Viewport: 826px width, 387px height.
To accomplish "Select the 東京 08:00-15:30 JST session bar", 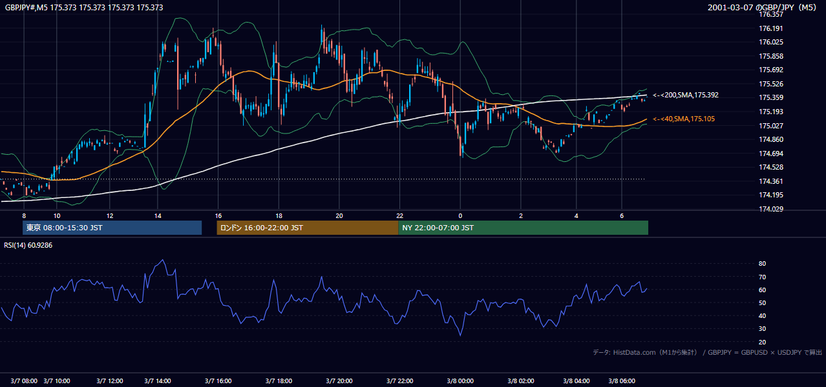I will coord(112,228).
